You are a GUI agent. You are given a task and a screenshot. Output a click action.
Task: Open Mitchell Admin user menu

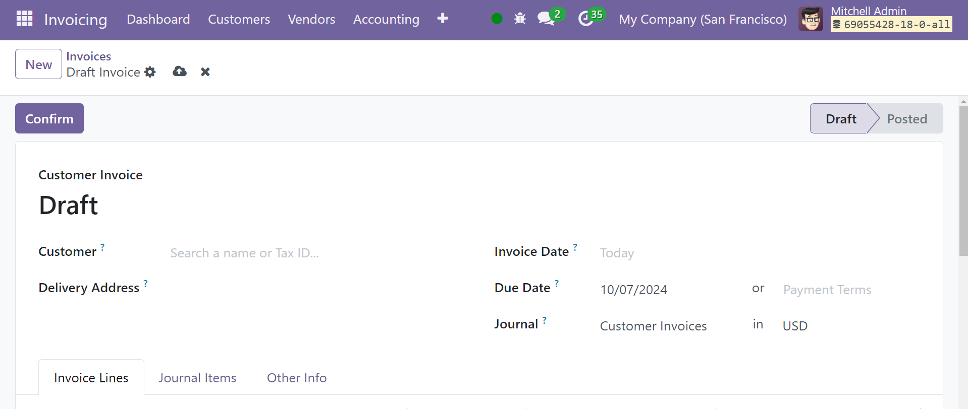click(x=869, y=11)
